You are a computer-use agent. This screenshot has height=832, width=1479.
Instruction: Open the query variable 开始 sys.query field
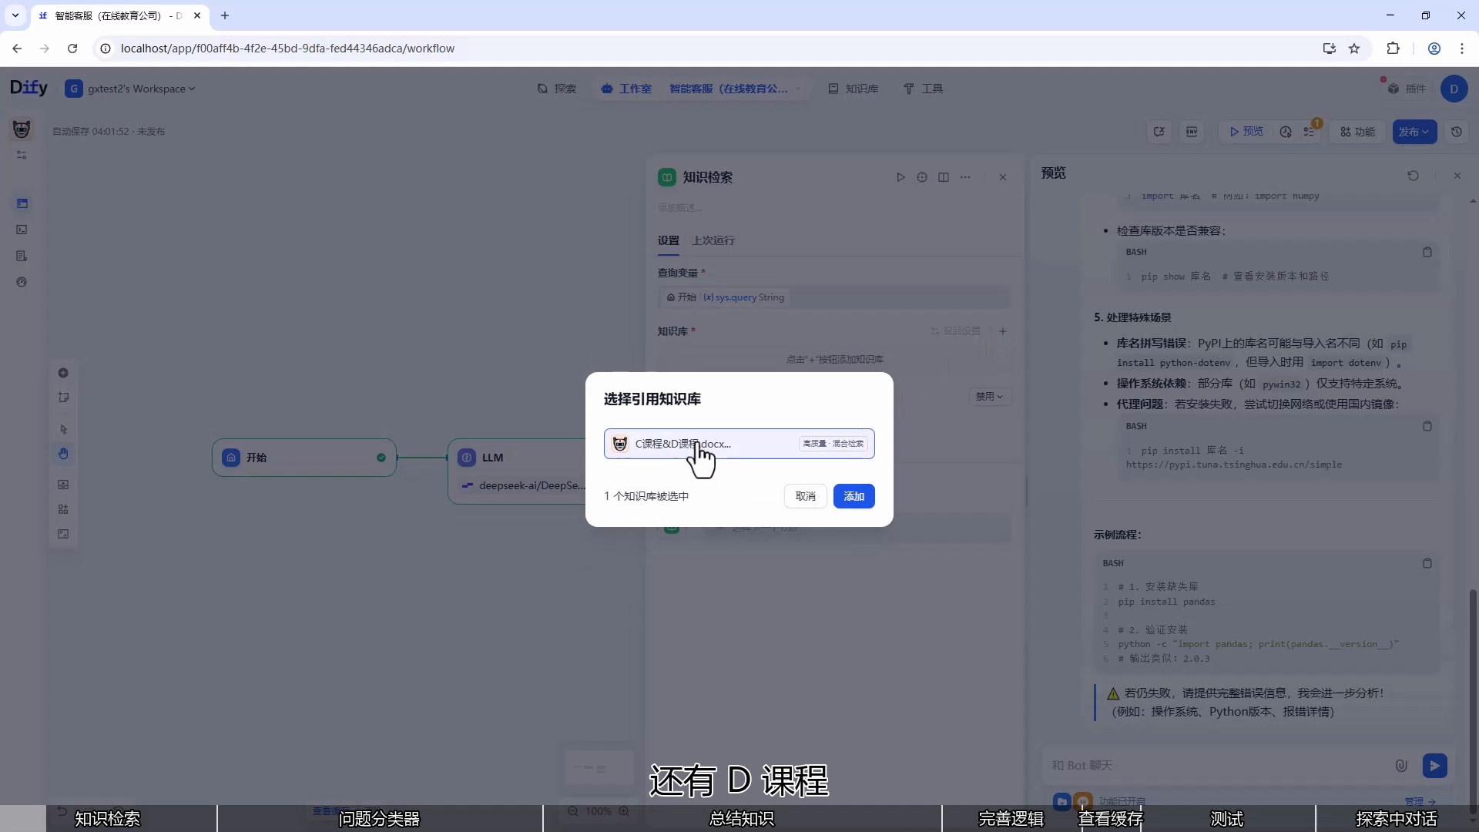(x=834, y=297)
